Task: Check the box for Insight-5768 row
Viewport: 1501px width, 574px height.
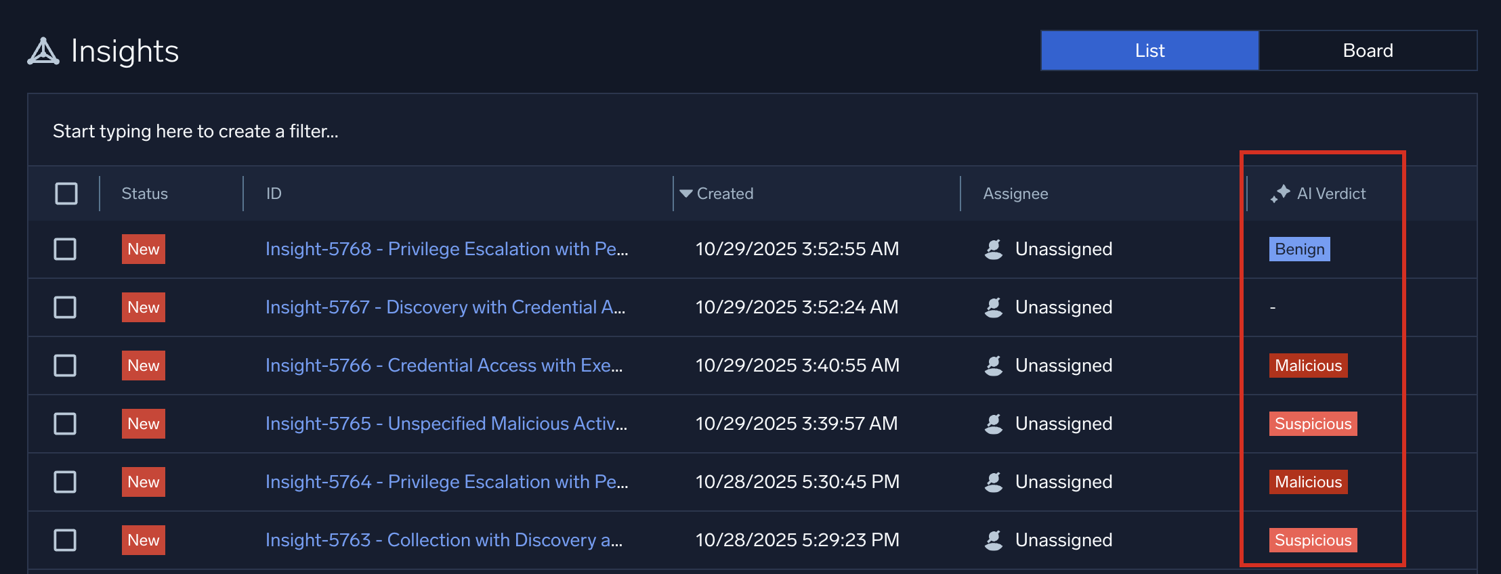Action: point(65,249)
